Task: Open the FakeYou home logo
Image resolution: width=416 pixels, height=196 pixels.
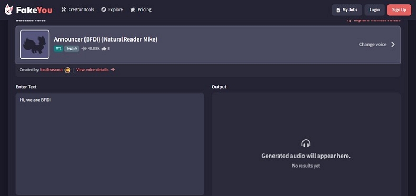Action: click(x=29, y=10)
